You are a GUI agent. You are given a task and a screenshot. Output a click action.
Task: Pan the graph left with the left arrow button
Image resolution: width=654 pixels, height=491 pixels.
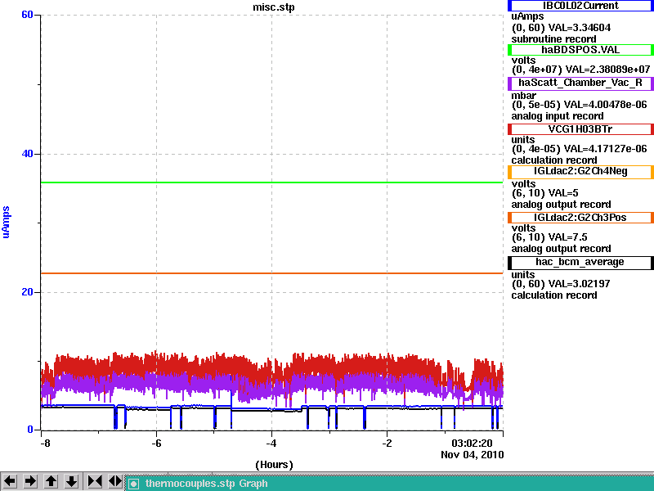pyautogui.click(x=10, y=481)
